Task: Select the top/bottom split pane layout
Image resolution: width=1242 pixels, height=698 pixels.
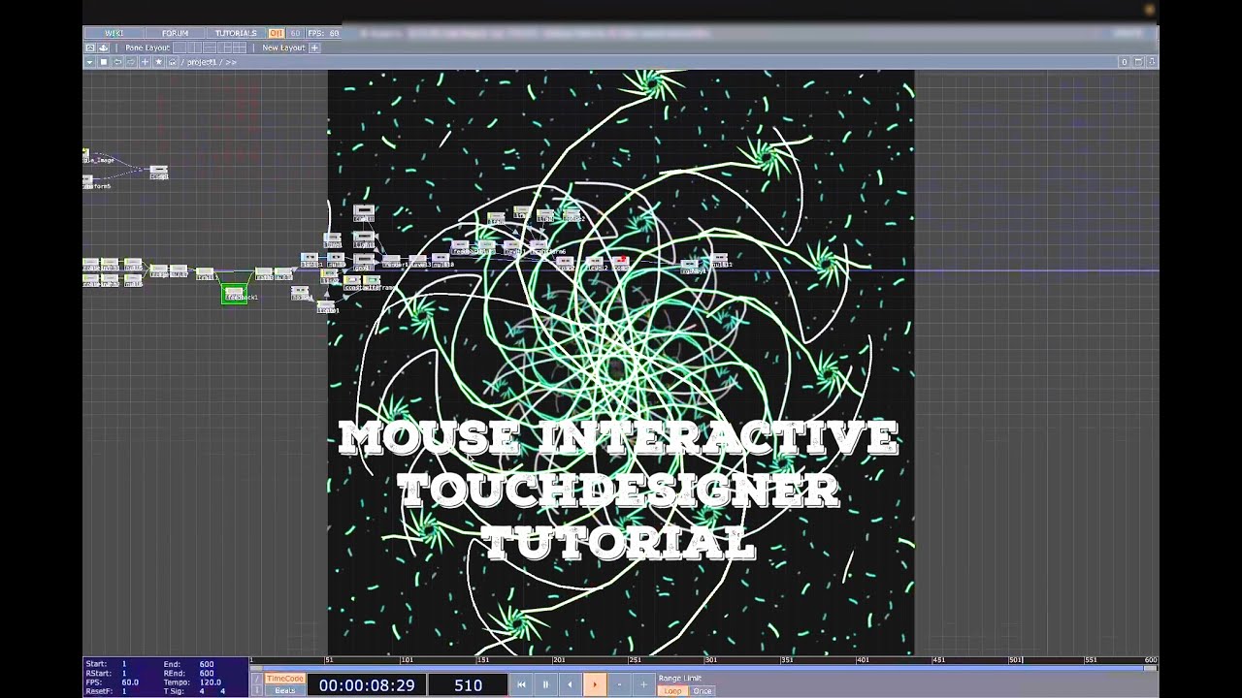Action: 210,48
